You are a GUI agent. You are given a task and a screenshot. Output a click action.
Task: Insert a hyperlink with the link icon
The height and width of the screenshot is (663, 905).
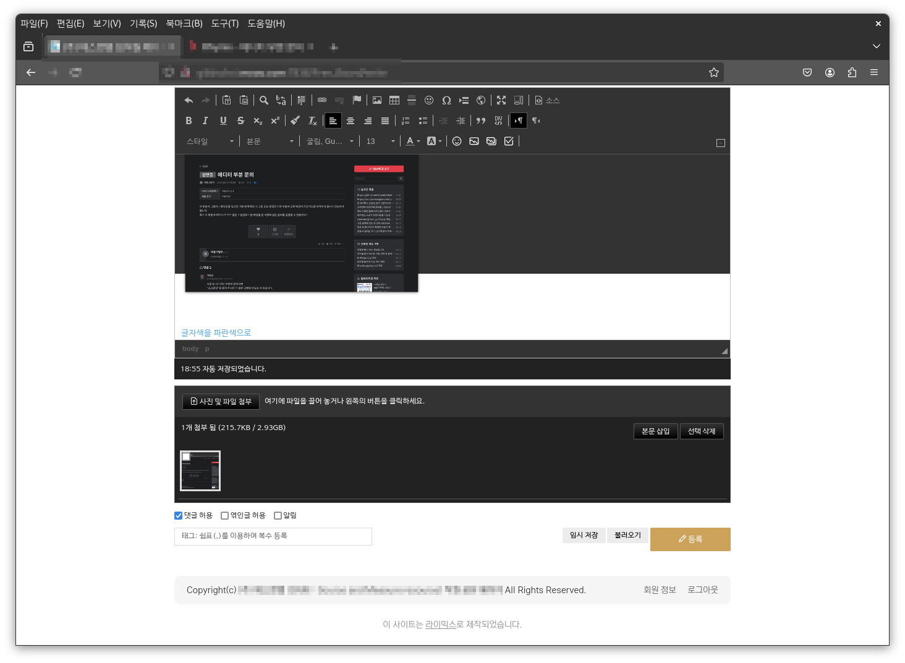[322, 100]
